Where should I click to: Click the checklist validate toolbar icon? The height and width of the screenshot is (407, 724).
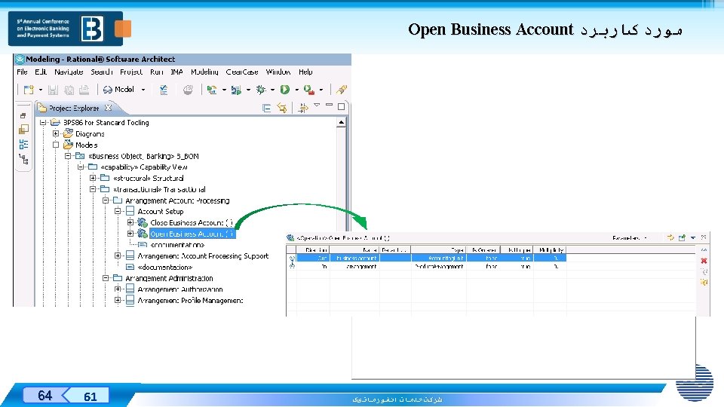pyautogui.click(x=164, y=90)
